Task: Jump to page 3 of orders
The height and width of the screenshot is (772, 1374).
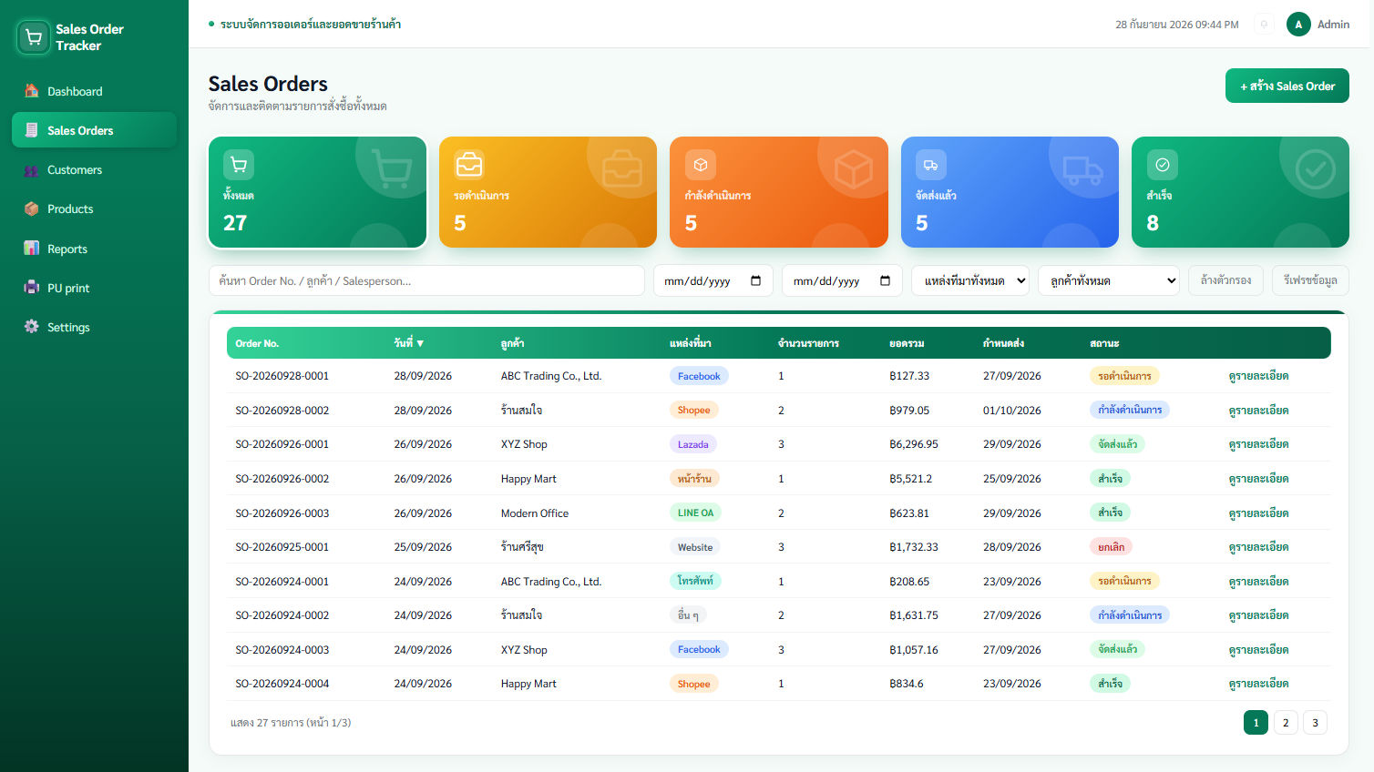Action: tap(1315, 723)
